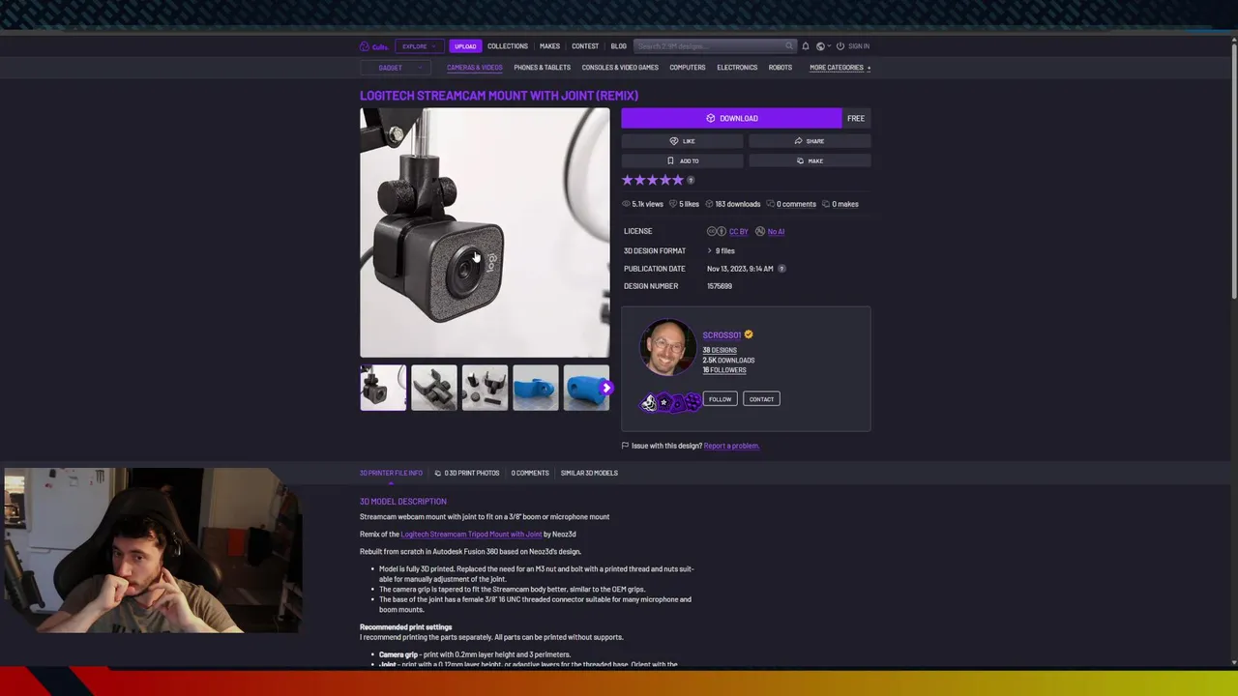
Task: Click the Upload button
Action: click(x=465, y=46)
